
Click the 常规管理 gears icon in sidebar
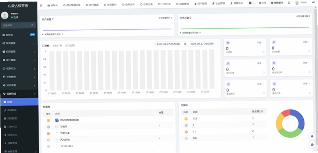[4, 43]
